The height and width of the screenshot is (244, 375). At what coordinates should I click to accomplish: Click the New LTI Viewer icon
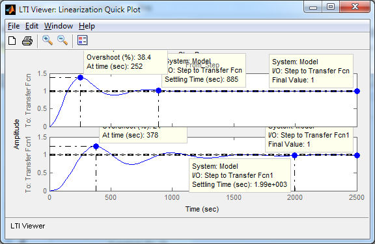[12, 40]
